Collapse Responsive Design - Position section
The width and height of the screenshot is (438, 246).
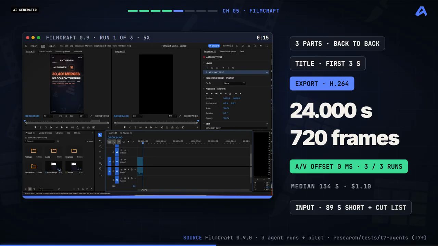[x=204, y=78]
